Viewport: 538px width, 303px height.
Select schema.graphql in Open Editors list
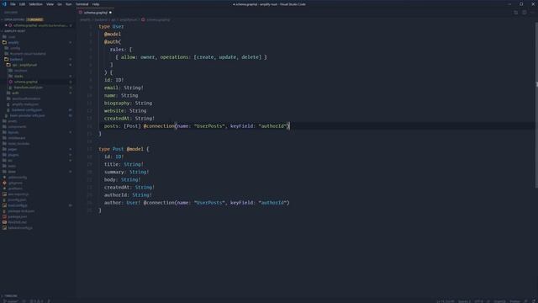39,25
